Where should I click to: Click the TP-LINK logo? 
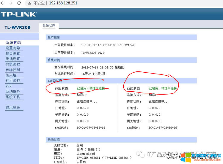(x=19, y=14)
